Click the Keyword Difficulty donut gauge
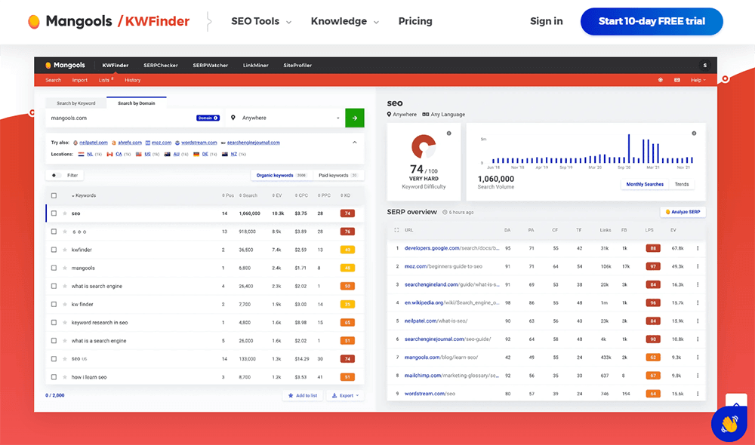755x445 pixels. coord(424,146)
